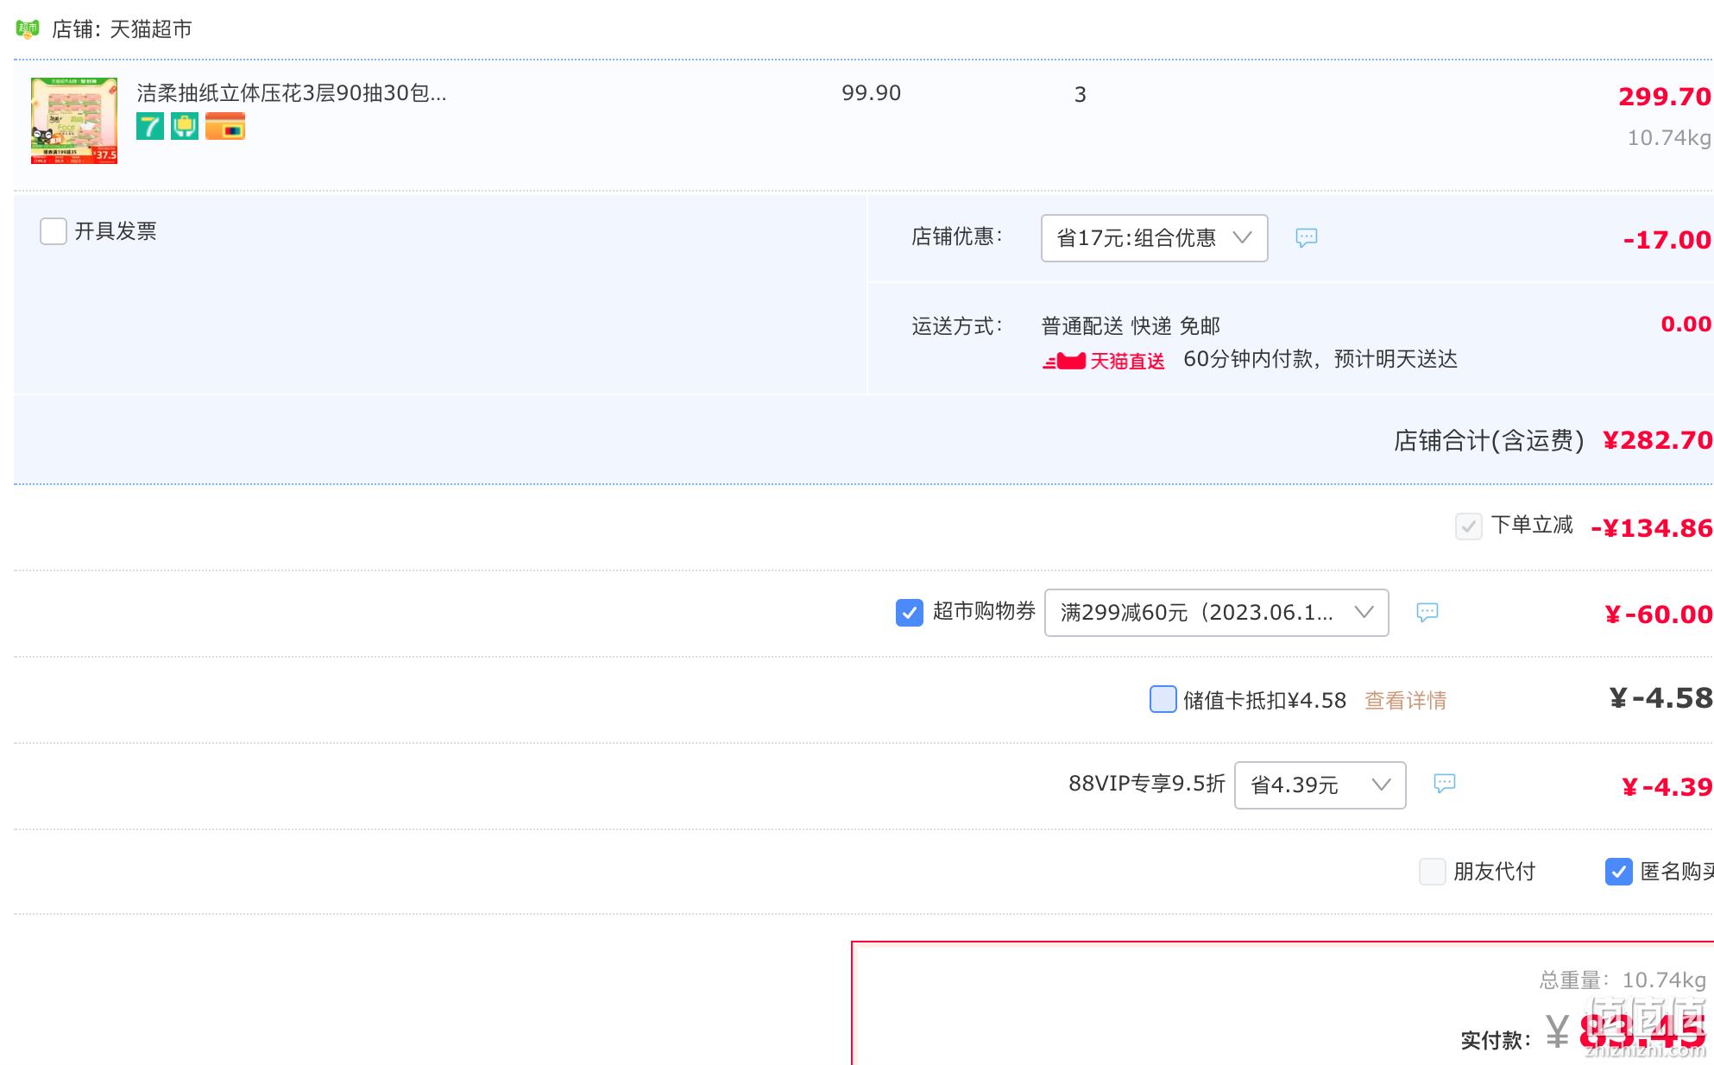The width and height of the screenshot is (1714, 1065).
Task: Open the 满299减60元 coupon dropdown
Action: pos(1217,613)
